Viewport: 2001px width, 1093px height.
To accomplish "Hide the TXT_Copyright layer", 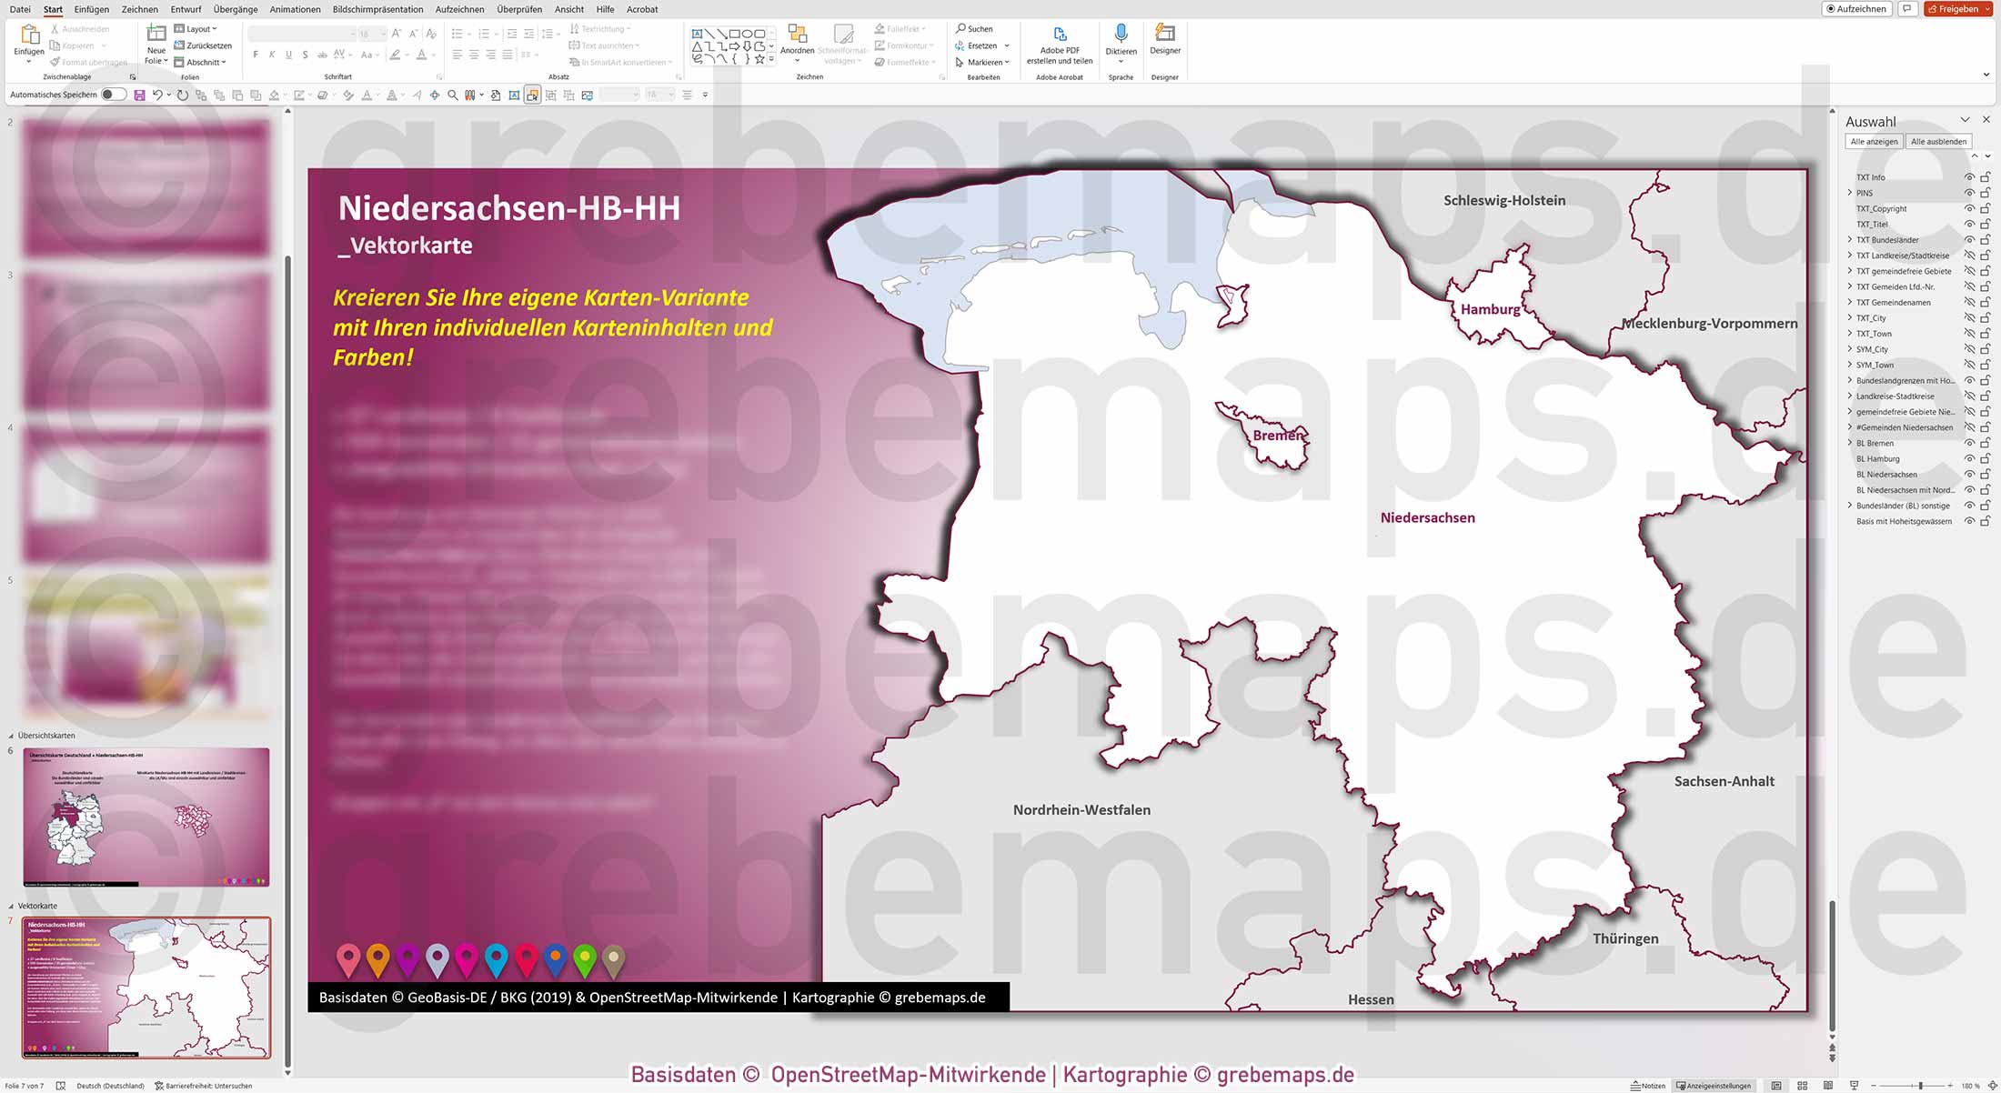I will pyautogui.click(x=1969, y=208).
